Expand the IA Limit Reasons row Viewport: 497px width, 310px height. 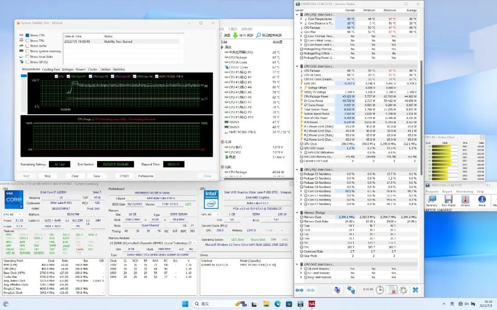click(301, 269)
